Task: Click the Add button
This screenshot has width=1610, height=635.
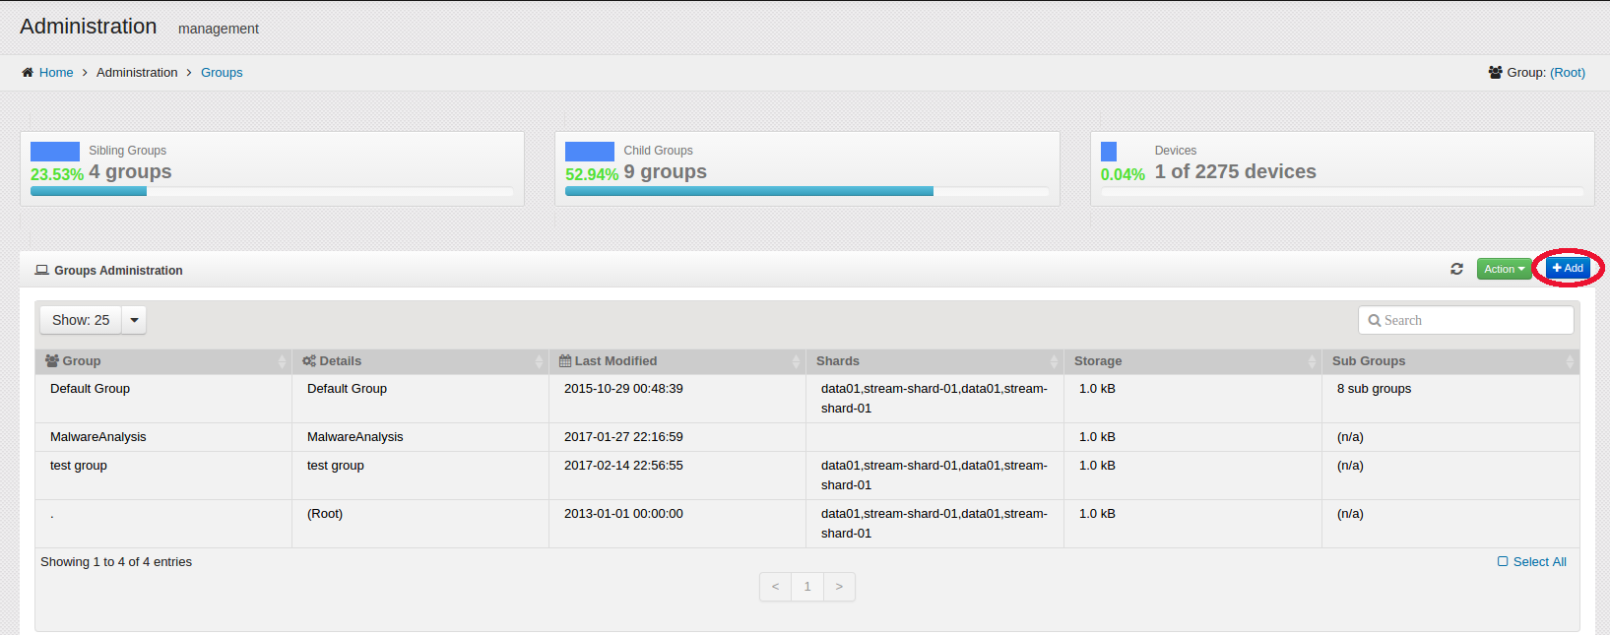Action: (x=1568, y=269)
